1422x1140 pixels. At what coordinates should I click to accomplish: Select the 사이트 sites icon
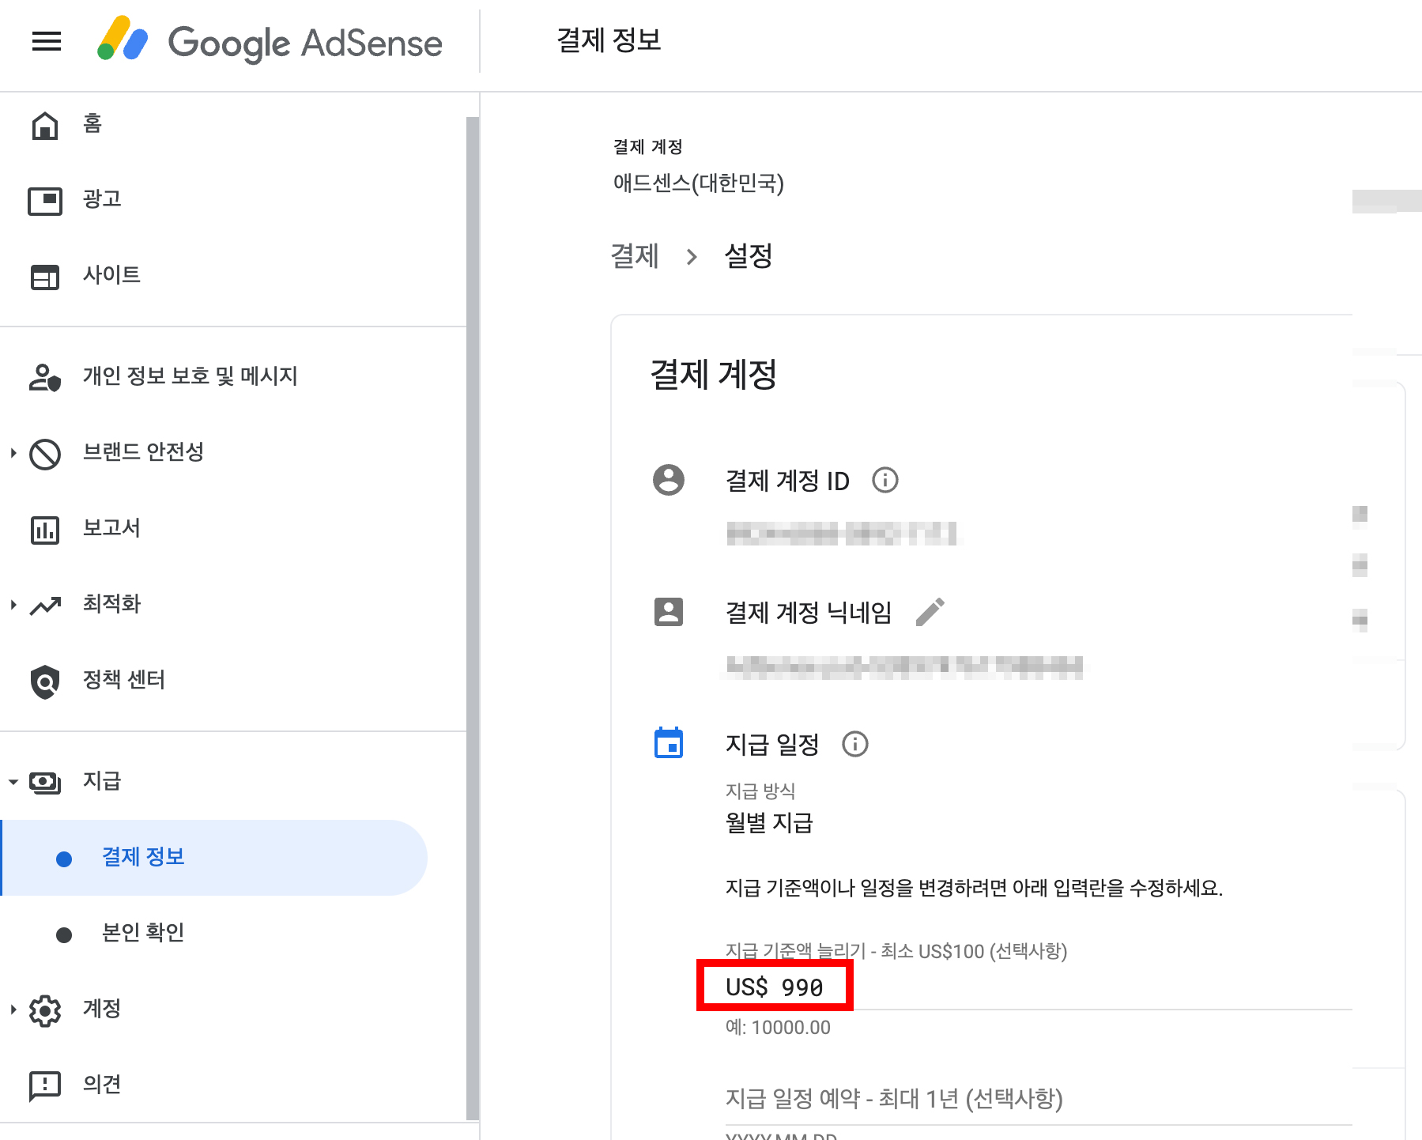45,276
